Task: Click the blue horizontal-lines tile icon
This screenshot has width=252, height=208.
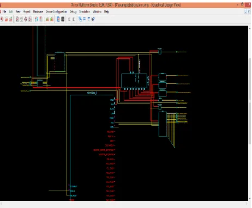Action: pyautogui.click(x=85, y=19)
